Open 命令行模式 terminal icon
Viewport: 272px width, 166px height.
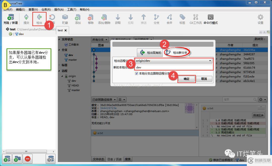coord(211,19)
